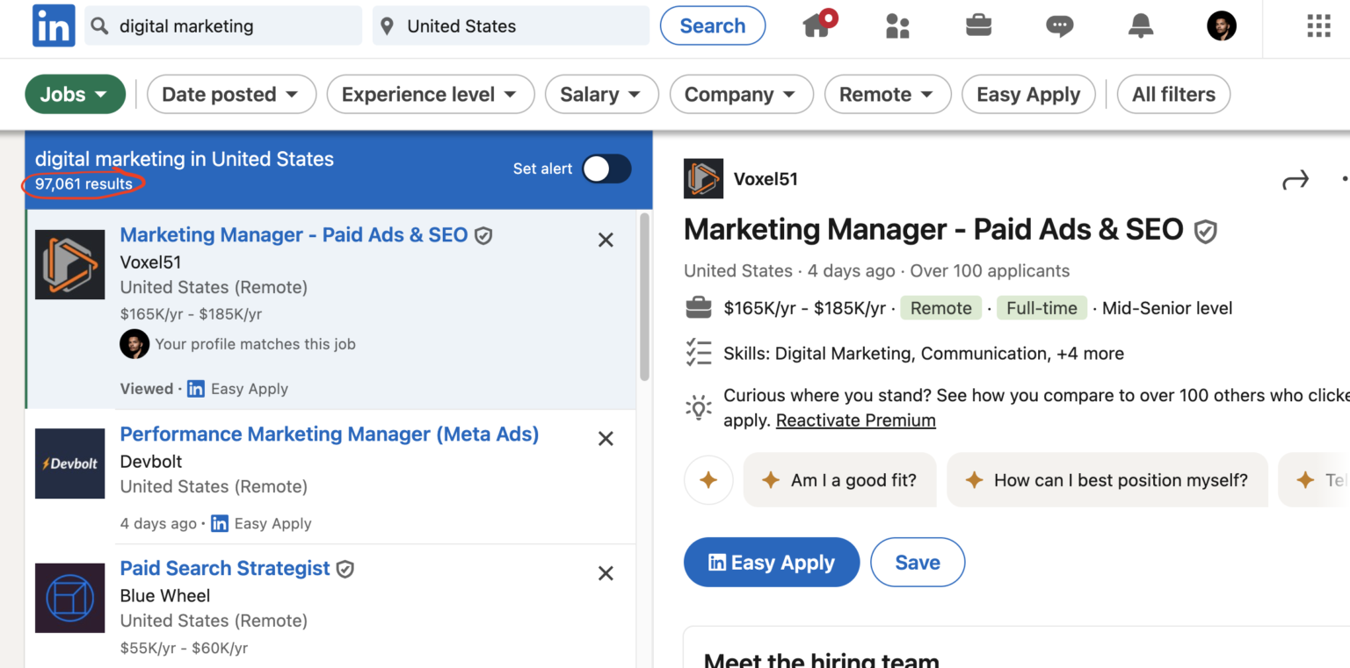Click the job list scrollbar
This screenshot has height=668, width=1350.
(x=644, y=298)
